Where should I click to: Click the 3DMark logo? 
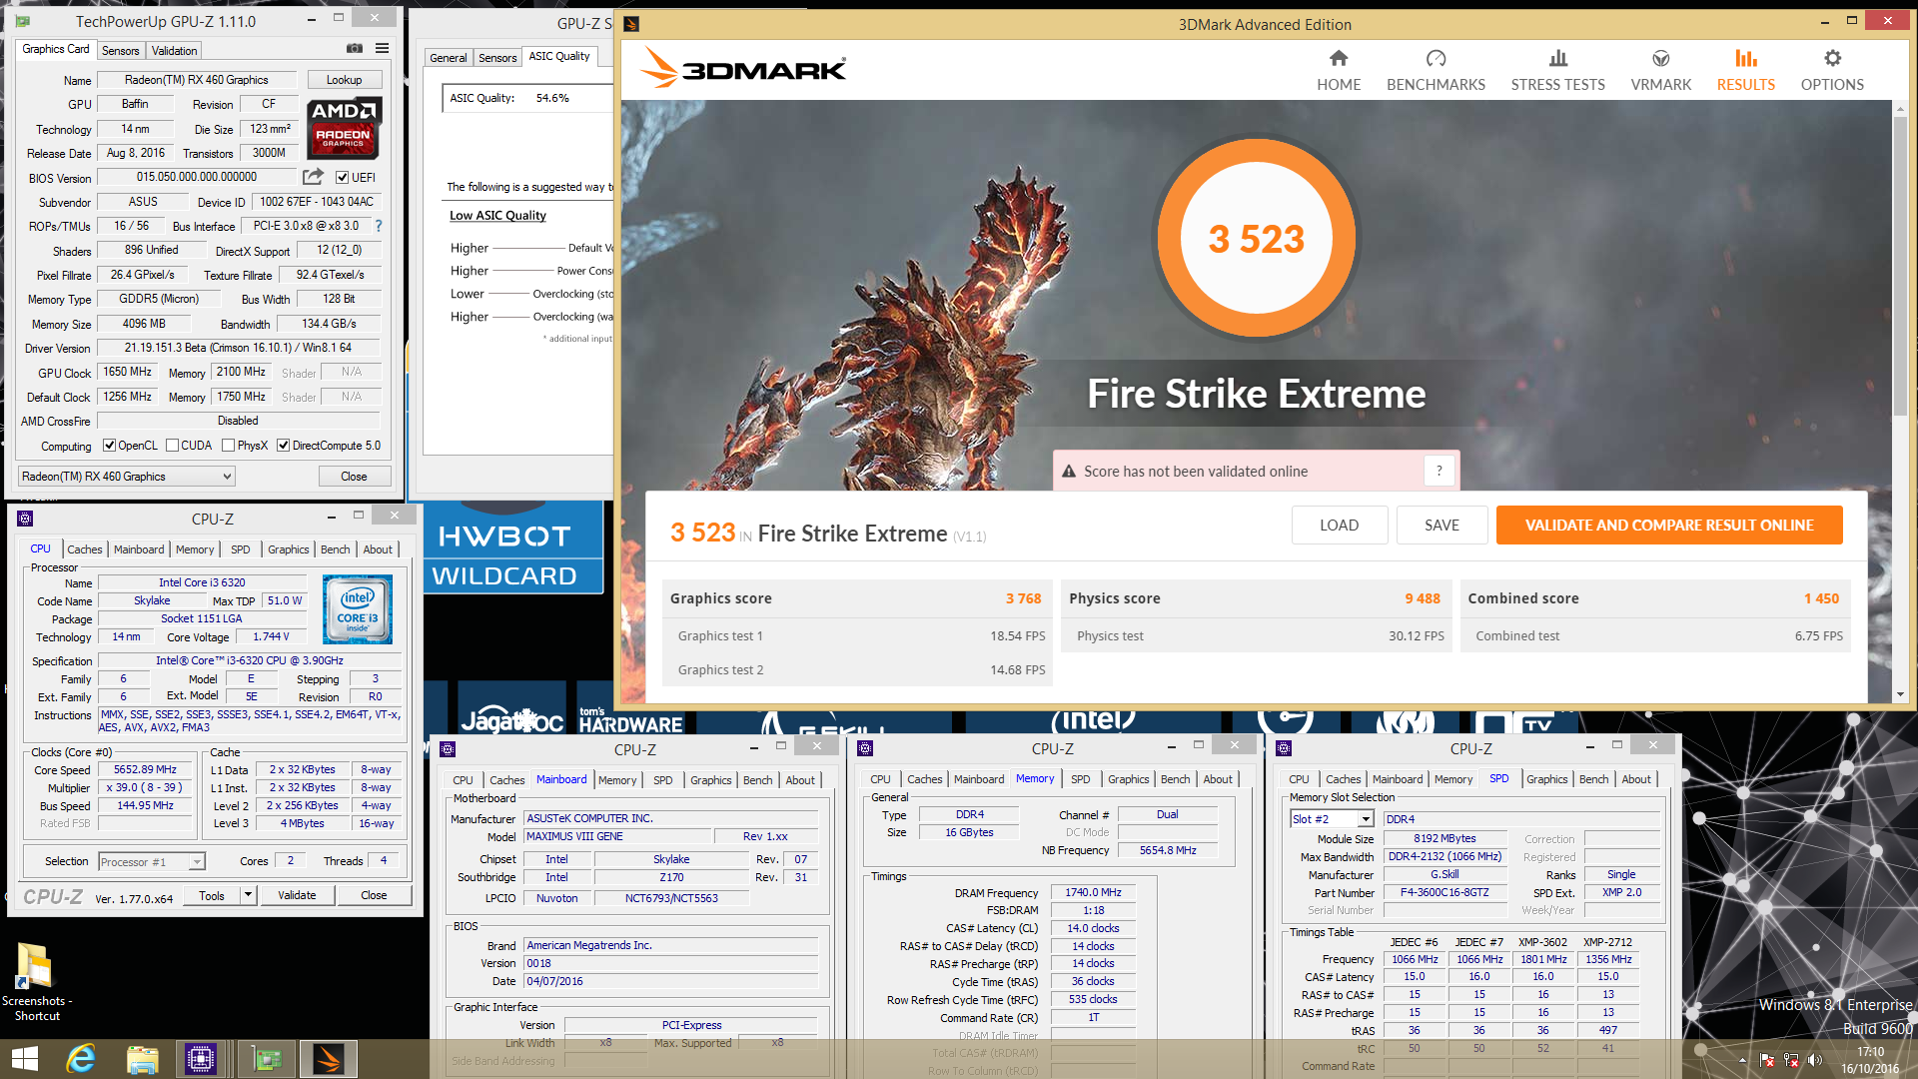pos(742,68)
